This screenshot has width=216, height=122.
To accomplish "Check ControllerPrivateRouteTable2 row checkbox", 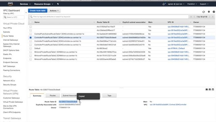I will pos(31,41).
